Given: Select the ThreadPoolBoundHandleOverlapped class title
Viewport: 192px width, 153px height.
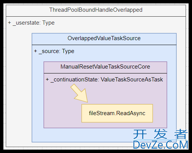Looking at the screenshot, I should pyautogui.click(x=96, y=10).
